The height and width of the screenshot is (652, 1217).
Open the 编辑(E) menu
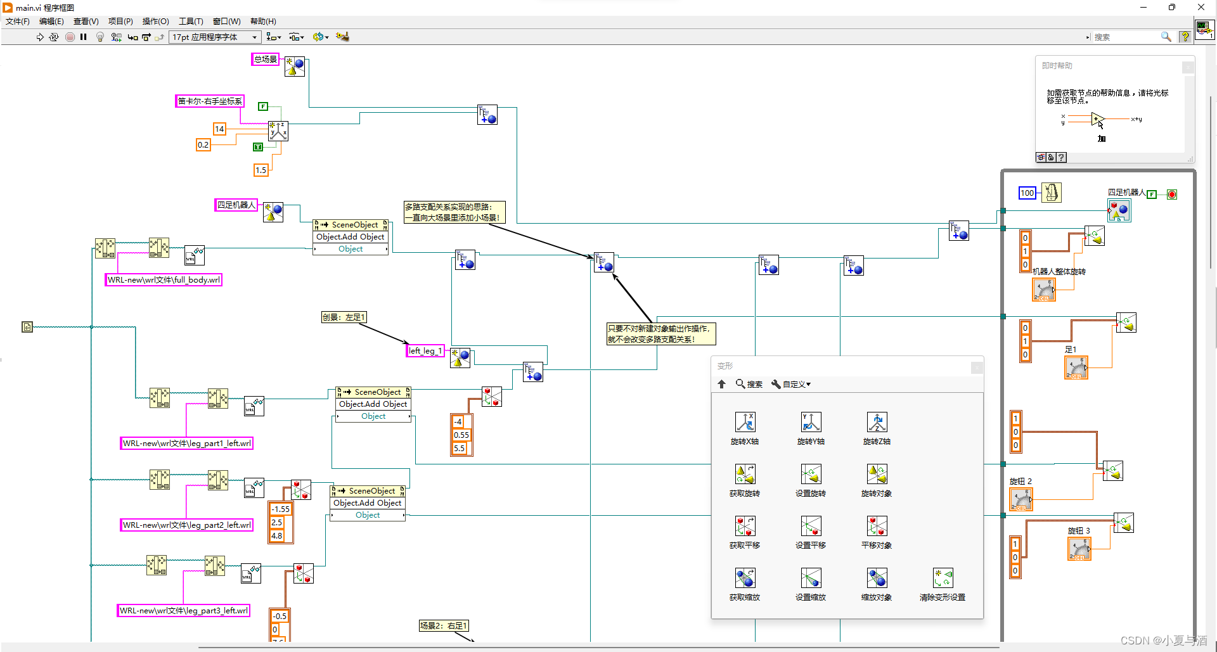tap(51, 21)
